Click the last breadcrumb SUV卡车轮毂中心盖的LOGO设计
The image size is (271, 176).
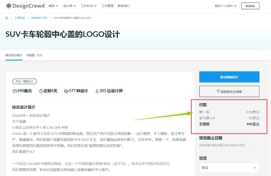[x=72, y=18]
